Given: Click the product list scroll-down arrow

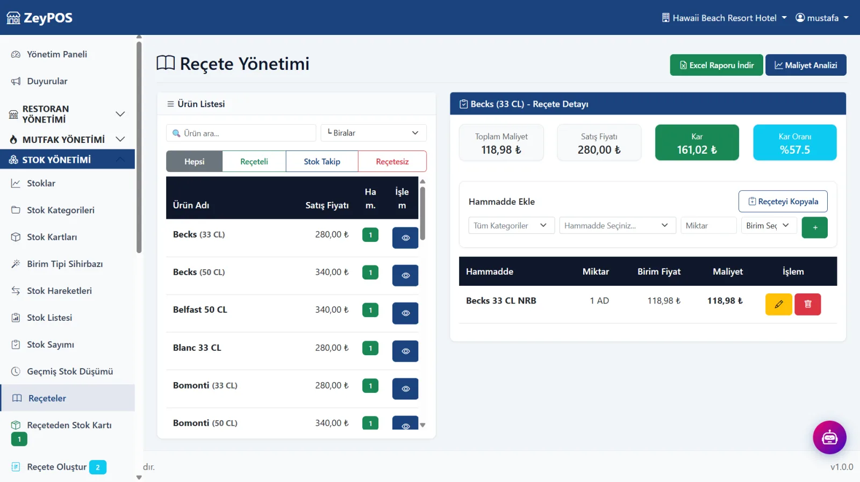Looking at the screenshot, I should click(x=422, y=425).
